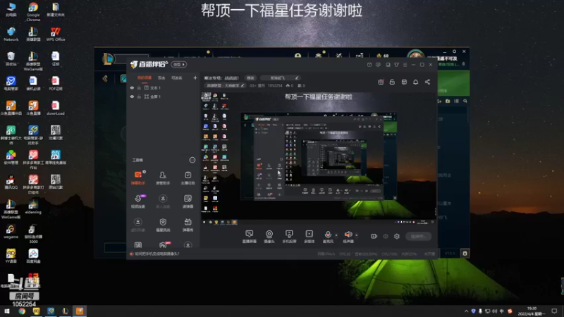Click the 修改 button beside stream title
564x317 pixels.
pos(250,77)
